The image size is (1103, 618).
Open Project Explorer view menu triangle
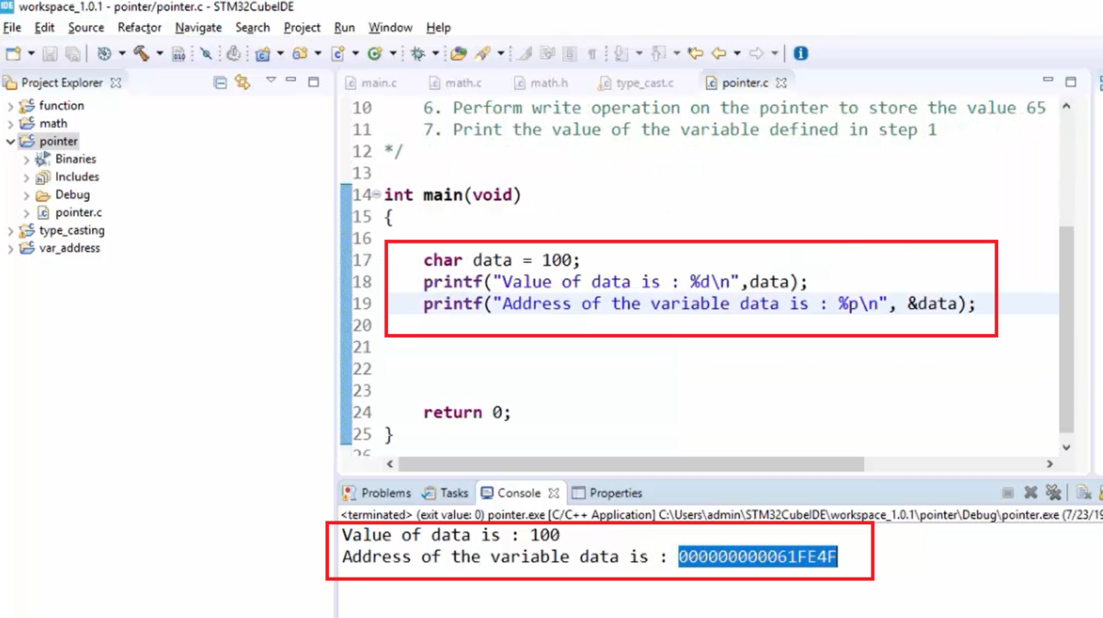click(x=270, y=80)
